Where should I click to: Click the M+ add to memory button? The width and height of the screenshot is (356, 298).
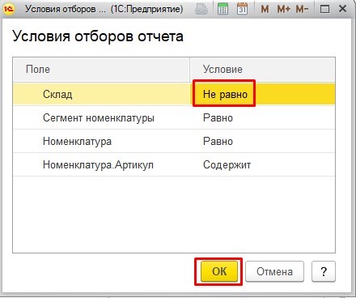pos(284,10)
